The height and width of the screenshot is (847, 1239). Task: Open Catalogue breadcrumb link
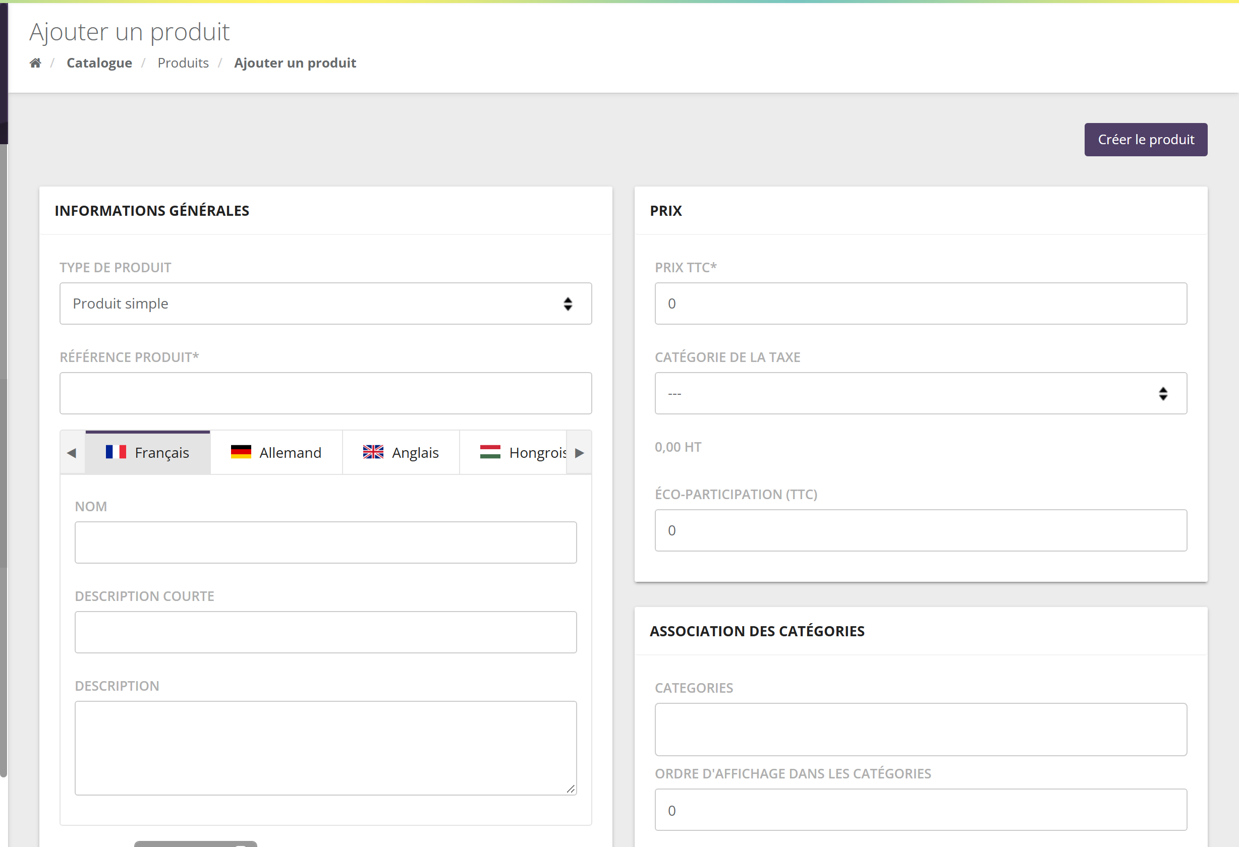[x=99, y=63]
